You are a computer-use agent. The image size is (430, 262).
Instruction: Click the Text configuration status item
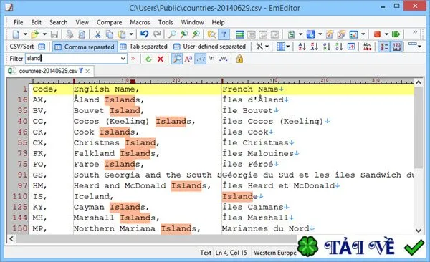(x=206, y=253)
